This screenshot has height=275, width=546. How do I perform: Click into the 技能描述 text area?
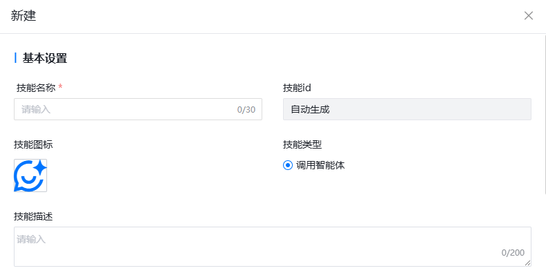[273, 247]
